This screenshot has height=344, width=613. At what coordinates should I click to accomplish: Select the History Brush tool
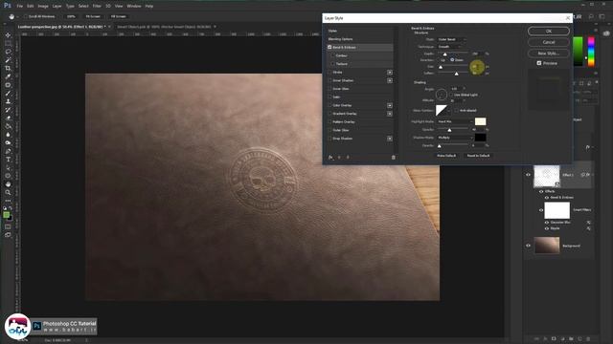tap(8, 110)
